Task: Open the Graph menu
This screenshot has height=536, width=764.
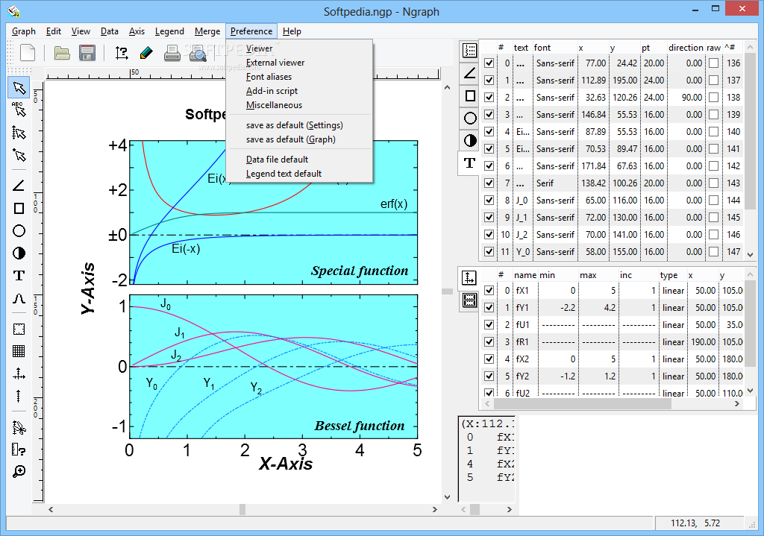Action: coord(24,31)
